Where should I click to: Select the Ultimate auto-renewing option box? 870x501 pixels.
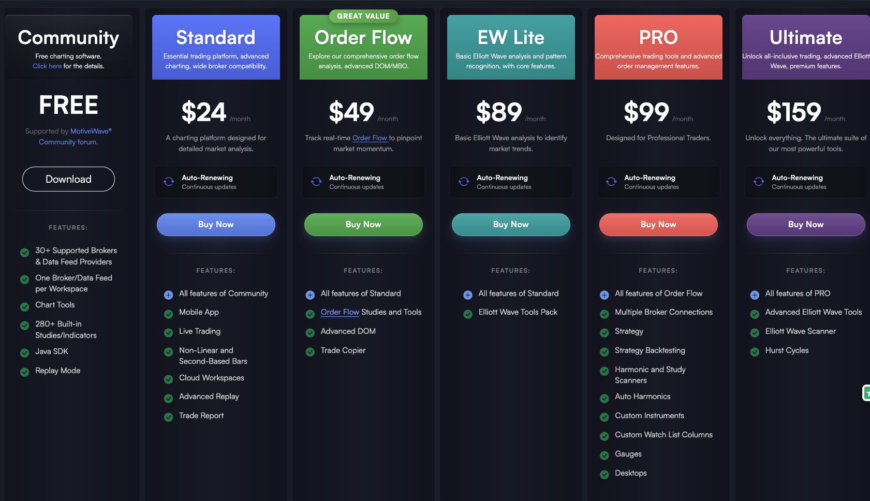(806, 182)
